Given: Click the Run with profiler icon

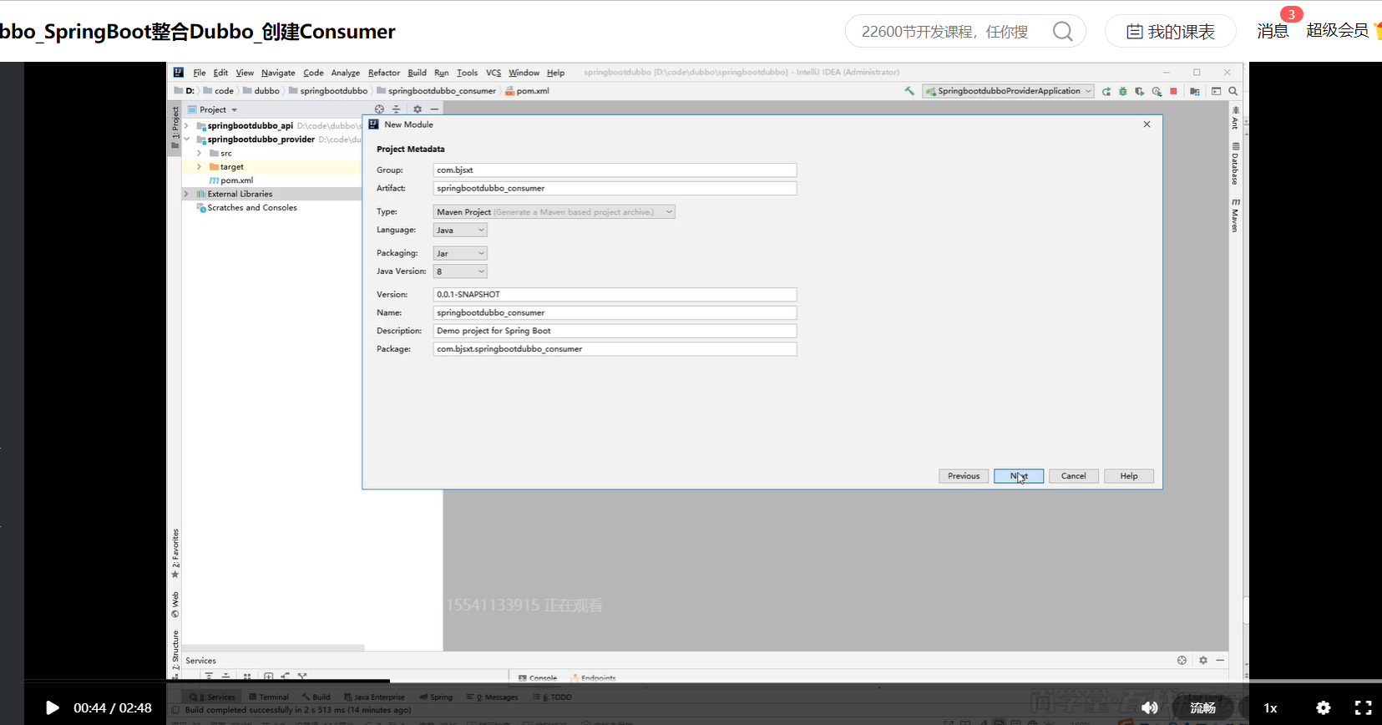Looking at the screenshot, I should pos(1157,91).
